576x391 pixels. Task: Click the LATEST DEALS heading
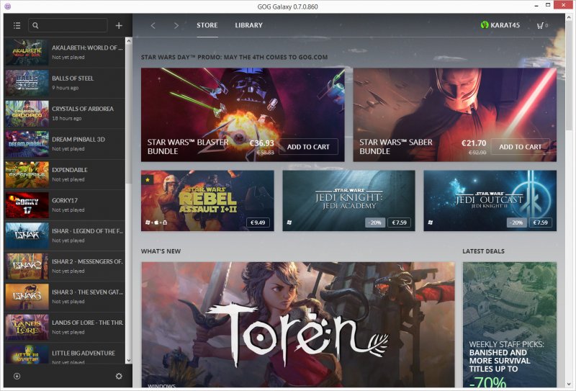(x=483, y=251)
